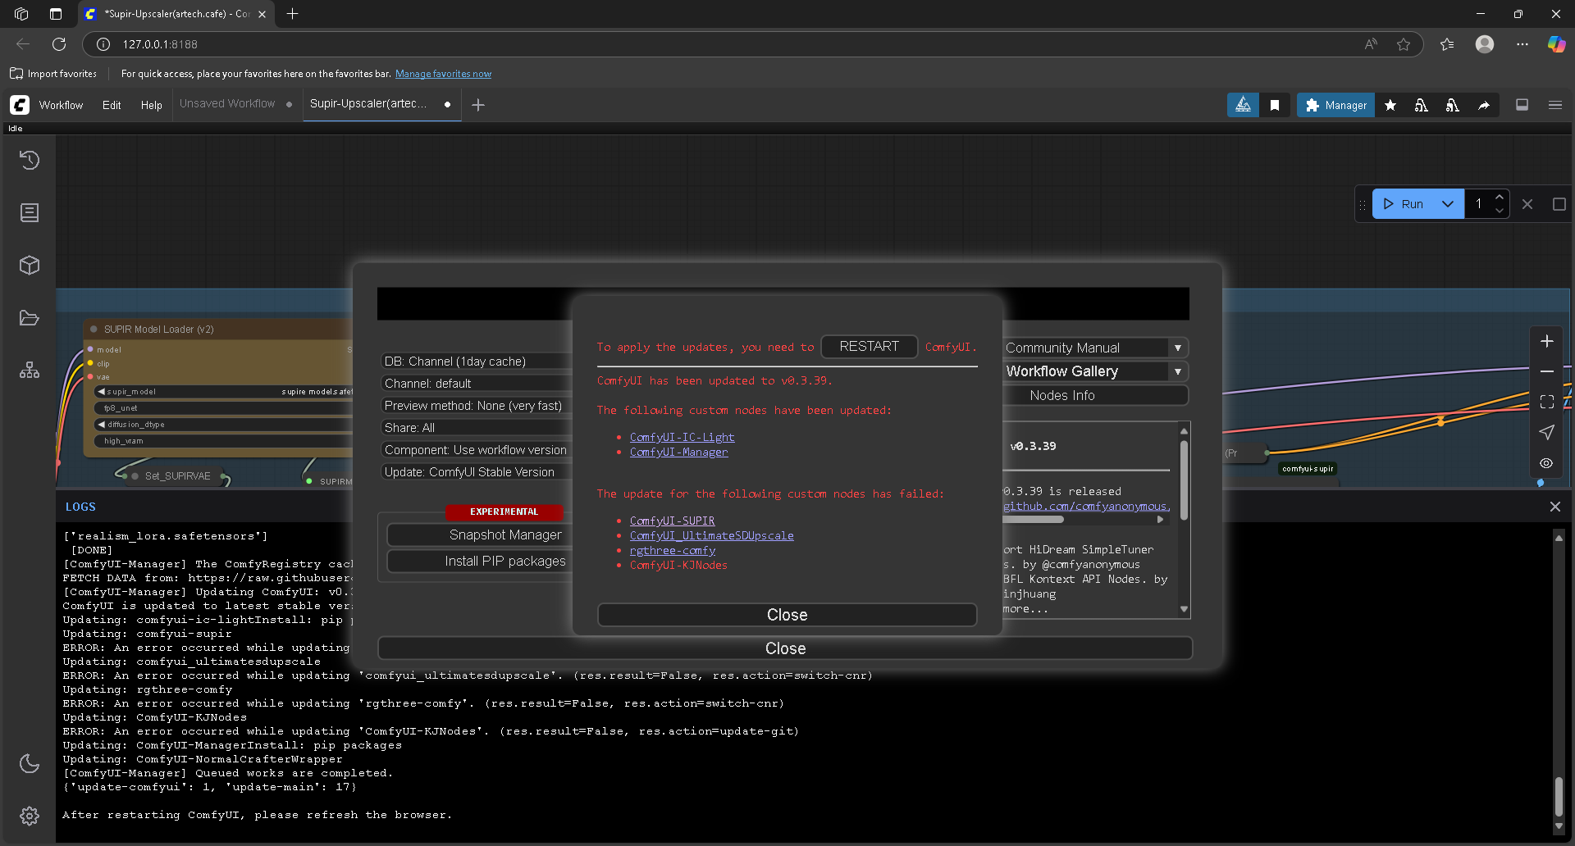Open the ComfyUI-IC-Light link
The image size is (1575, 846).
[682, 437]
